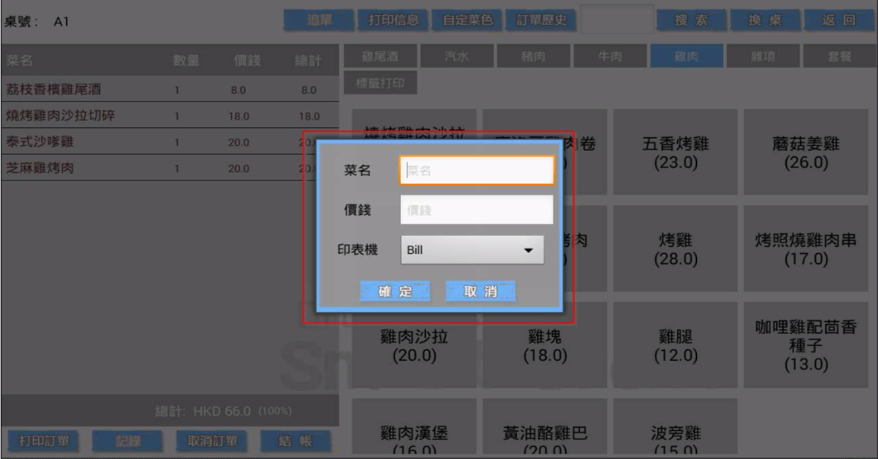Click the 結帳 checkout button
This screenshot has width=878, height=459.
[x=296, y=441]
